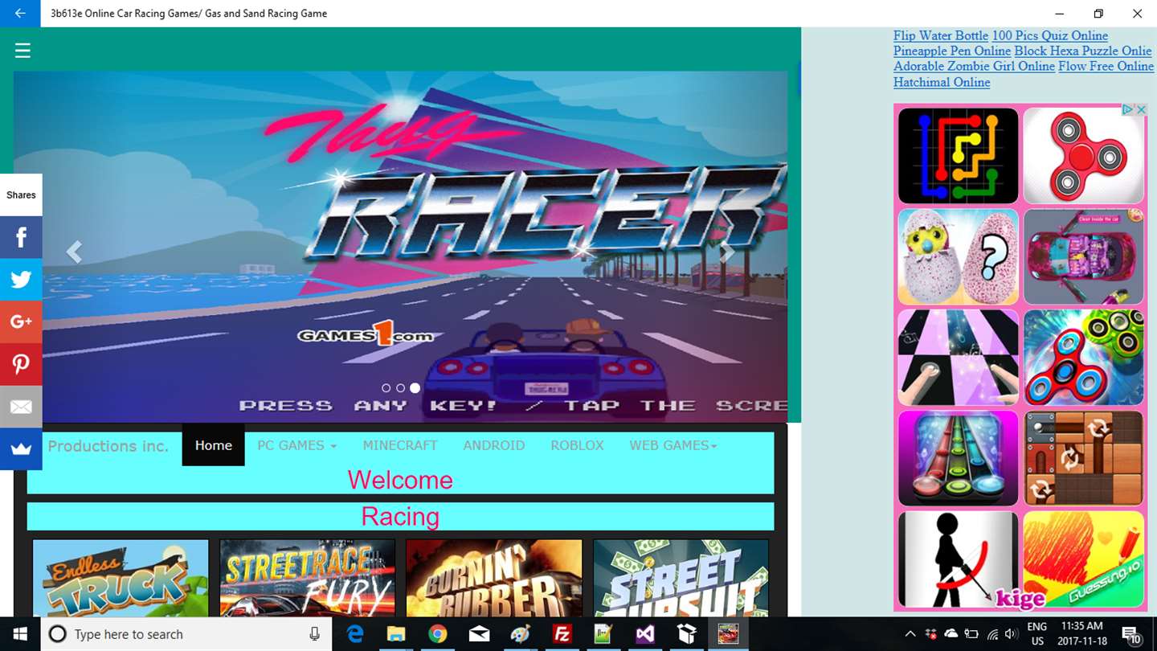
Task: Click the Racing section heading
Action: coord(400,516)
